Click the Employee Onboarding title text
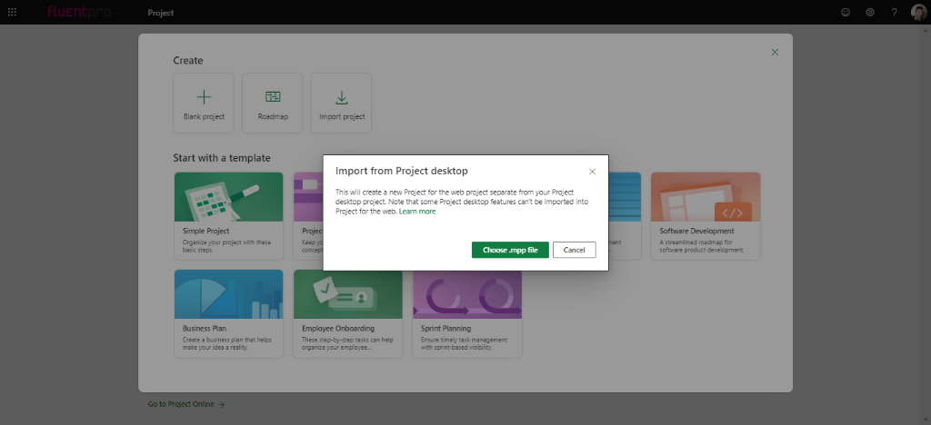This screenshot has width=931, height=425. tap(338, 329)
